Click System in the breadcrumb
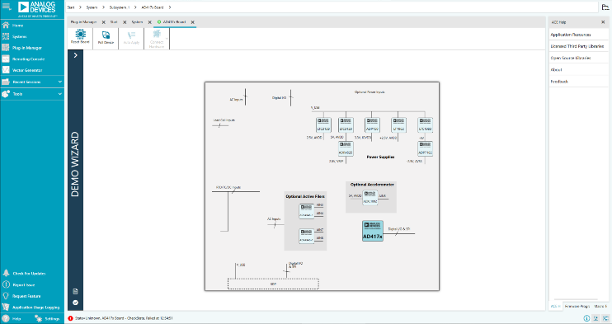The image size is (612, 324). pos(92,7)
